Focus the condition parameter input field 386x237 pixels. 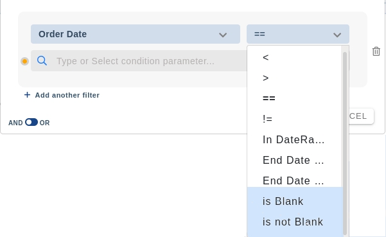(139, 61)
